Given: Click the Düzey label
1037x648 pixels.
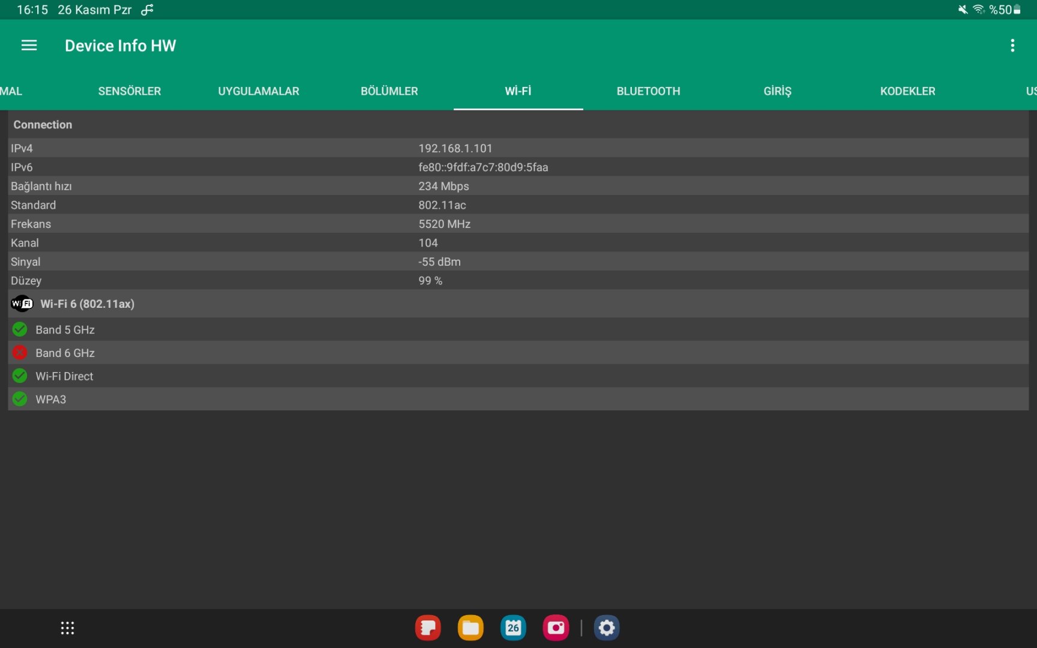Looking at the screenshot, I should pos(26,281).
